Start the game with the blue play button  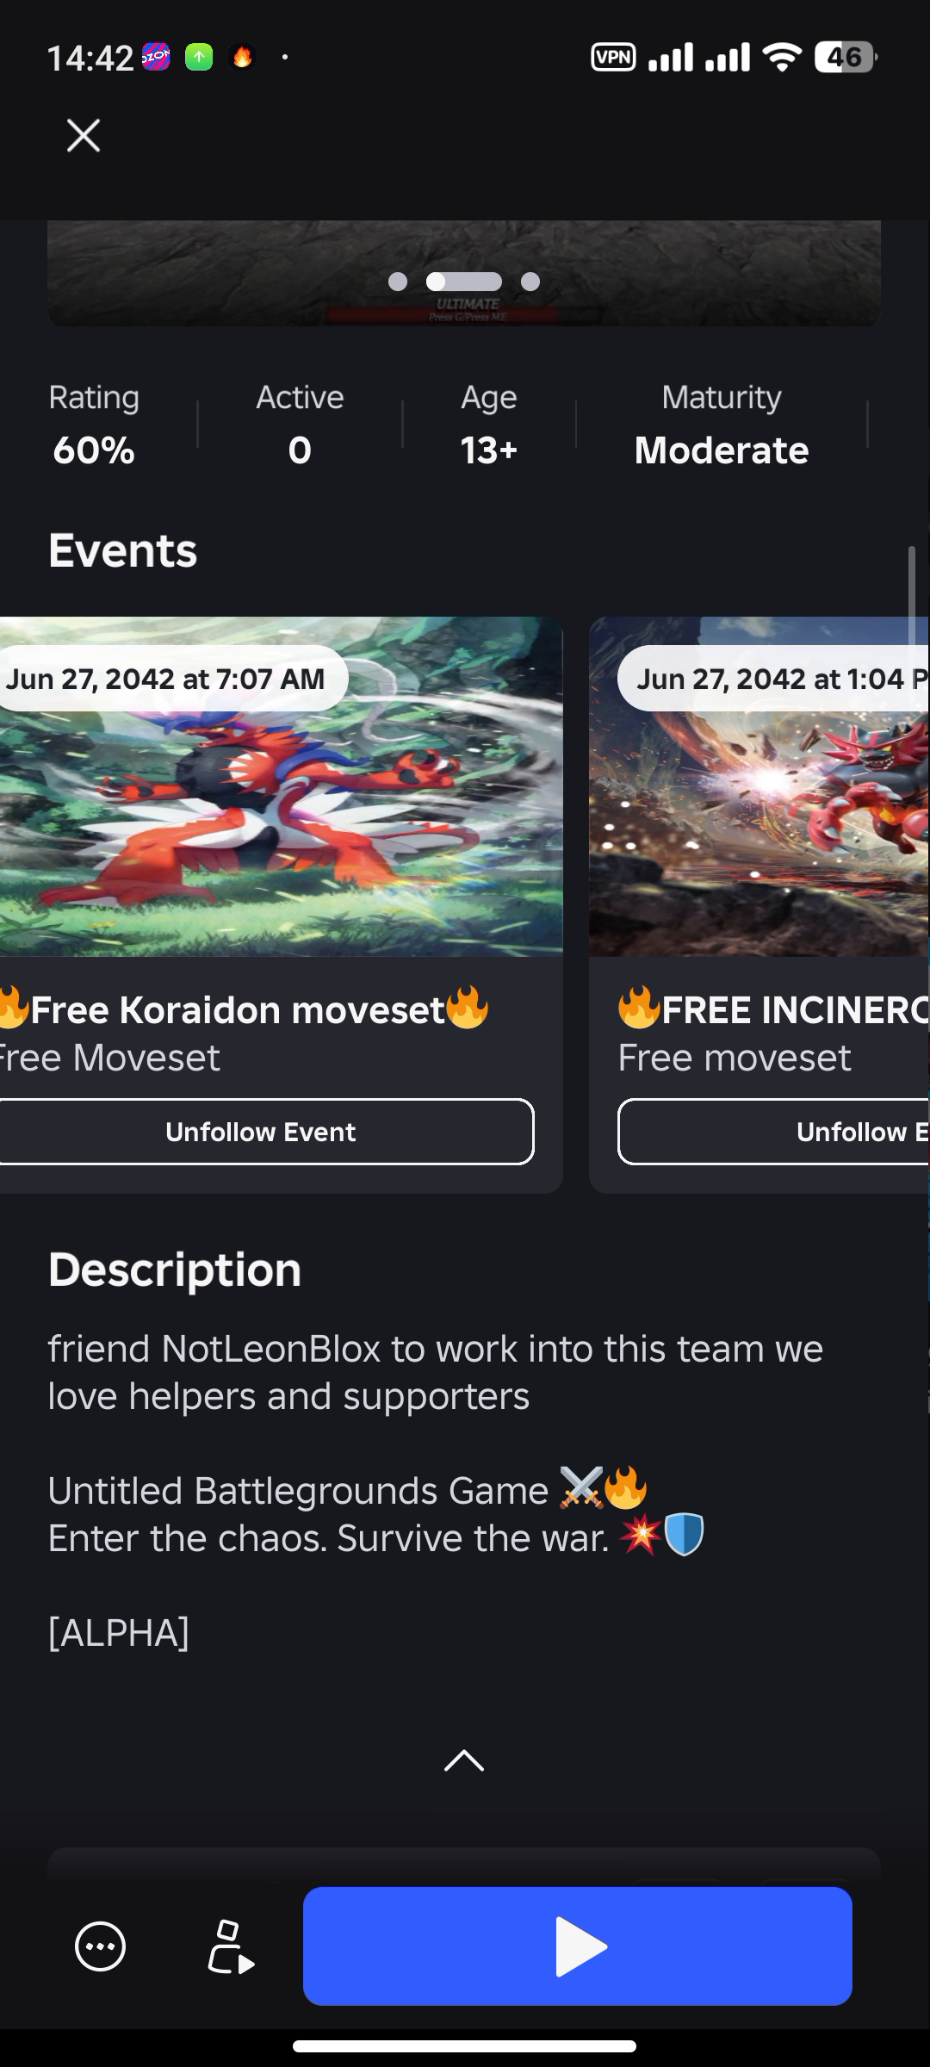578,1946
